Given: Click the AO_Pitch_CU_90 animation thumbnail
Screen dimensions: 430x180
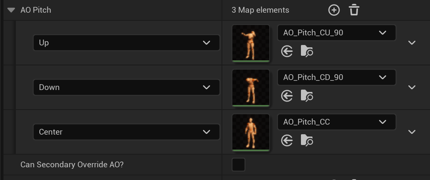Looking at the screenshot, I should click(x=251, y=43).
